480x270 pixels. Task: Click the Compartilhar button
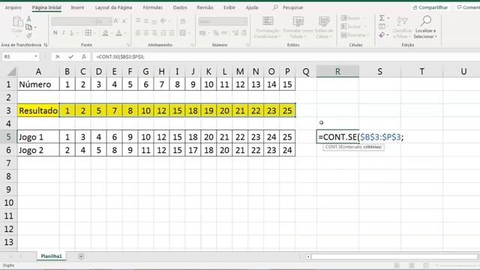[430, 7]
